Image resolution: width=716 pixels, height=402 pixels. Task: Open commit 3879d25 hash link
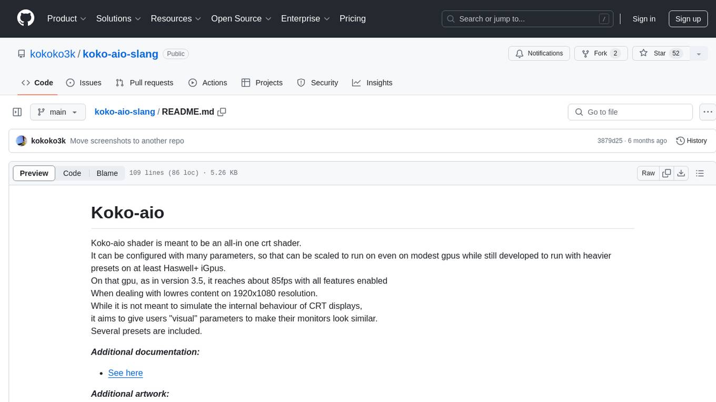(610, 140)
